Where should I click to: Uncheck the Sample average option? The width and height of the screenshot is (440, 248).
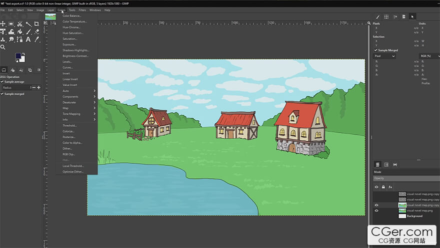coord(2,82)
